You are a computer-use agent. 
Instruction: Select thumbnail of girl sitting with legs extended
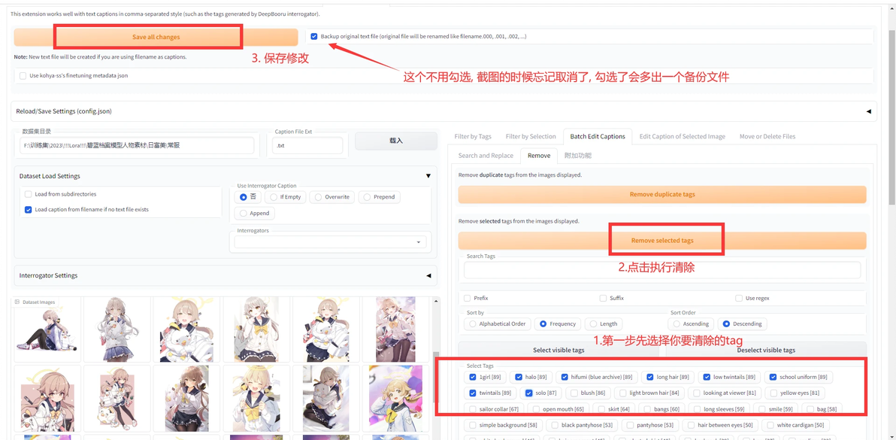[x=47, y=329]
